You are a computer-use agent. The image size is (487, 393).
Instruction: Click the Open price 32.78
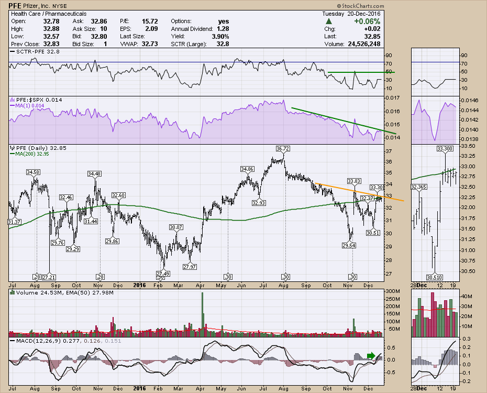[x=51, y=21]
